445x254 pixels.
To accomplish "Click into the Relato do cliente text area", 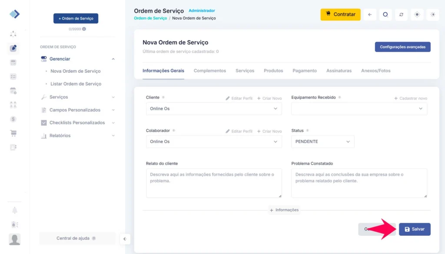I will point(213,183).
